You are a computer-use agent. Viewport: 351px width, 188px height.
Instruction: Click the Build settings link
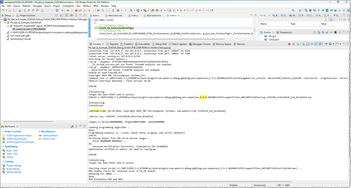[x=13, y=169]
